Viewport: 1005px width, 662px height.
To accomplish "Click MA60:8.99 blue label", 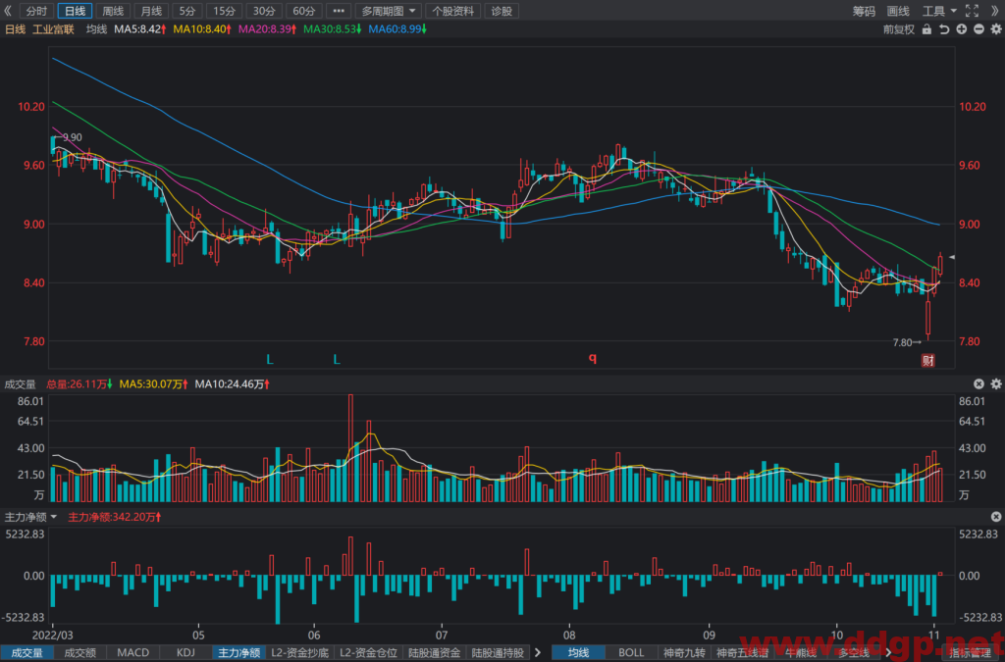I will (x=397, y=28).
